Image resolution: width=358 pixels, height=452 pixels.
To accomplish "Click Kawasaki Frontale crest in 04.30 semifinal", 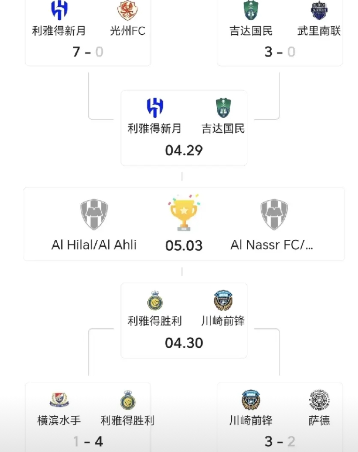I will (223, 300).
